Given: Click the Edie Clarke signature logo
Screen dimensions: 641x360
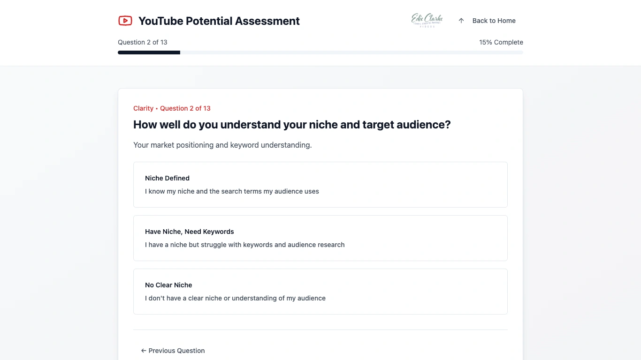Looking at the screenshot, I should pyautogui.click(x=427, y=20).
